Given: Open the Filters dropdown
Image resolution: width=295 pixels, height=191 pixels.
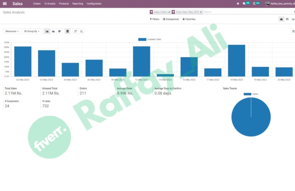Looking at the screenshot, I should pos(154,19).
